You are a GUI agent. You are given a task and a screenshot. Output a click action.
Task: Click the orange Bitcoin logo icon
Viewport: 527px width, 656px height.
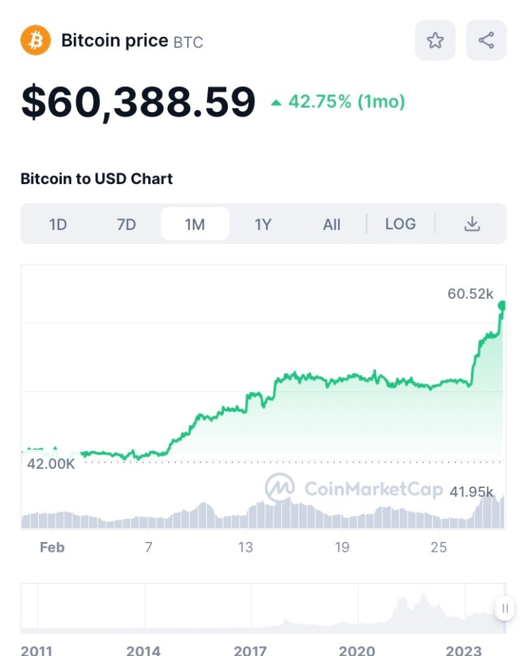(x=36, y=41)
